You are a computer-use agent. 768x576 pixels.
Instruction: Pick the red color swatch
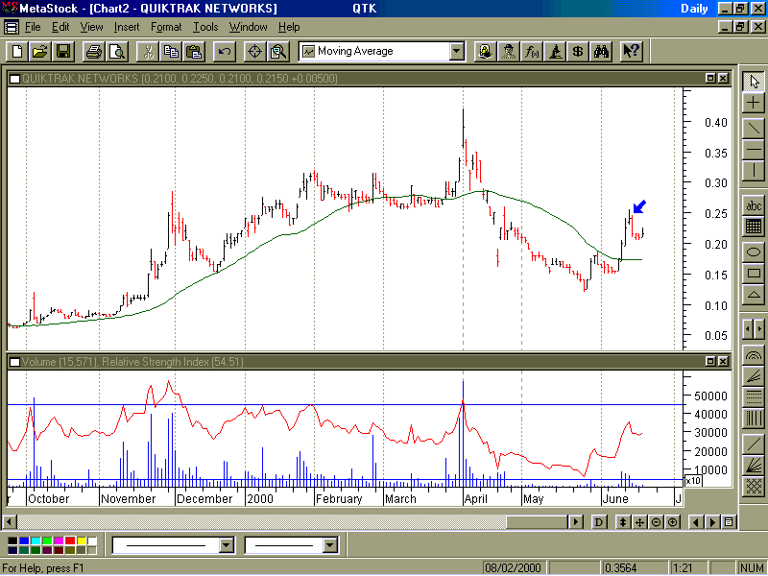70,540
